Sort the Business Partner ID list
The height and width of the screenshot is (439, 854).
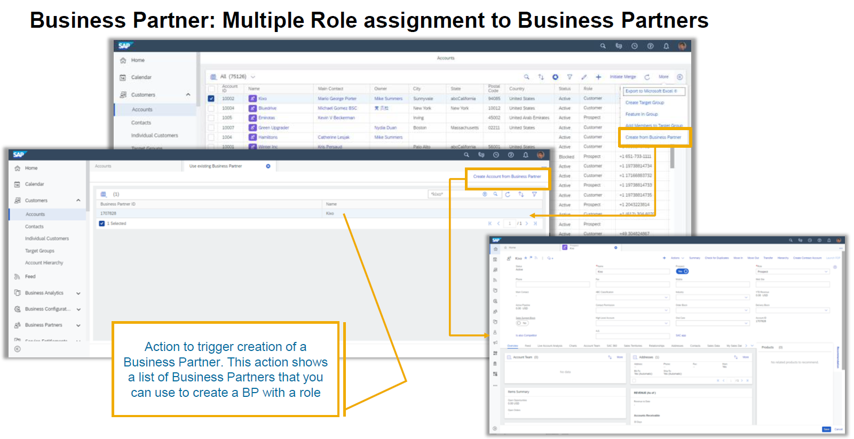pyautogui.click(x=521, y=194)
